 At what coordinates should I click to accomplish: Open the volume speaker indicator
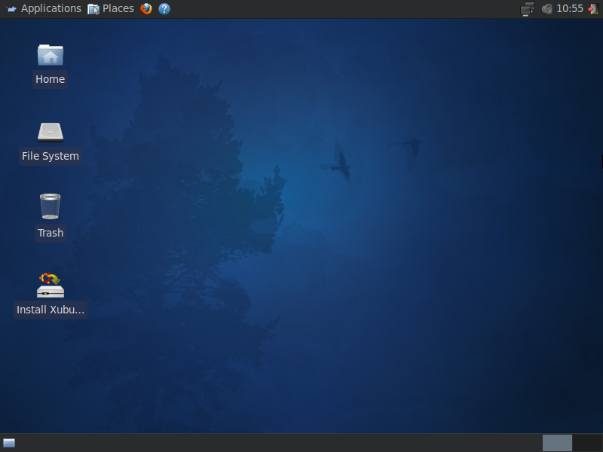pyautogui.click(x=547, y=9)
